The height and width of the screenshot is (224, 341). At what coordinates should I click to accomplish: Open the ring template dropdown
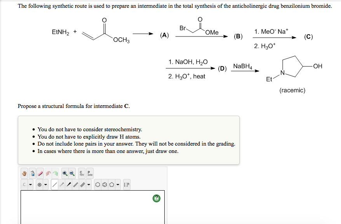[117, 184]
